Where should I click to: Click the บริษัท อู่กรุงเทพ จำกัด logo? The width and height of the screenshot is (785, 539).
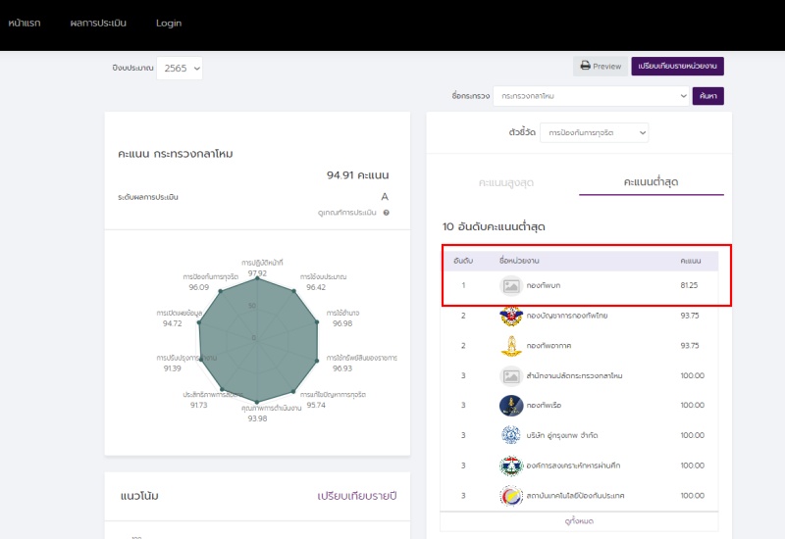tap(510, 435)
